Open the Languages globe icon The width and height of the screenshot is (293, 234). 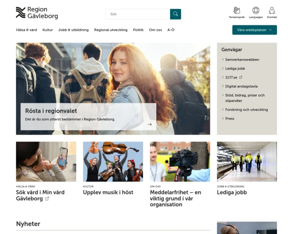255,13
